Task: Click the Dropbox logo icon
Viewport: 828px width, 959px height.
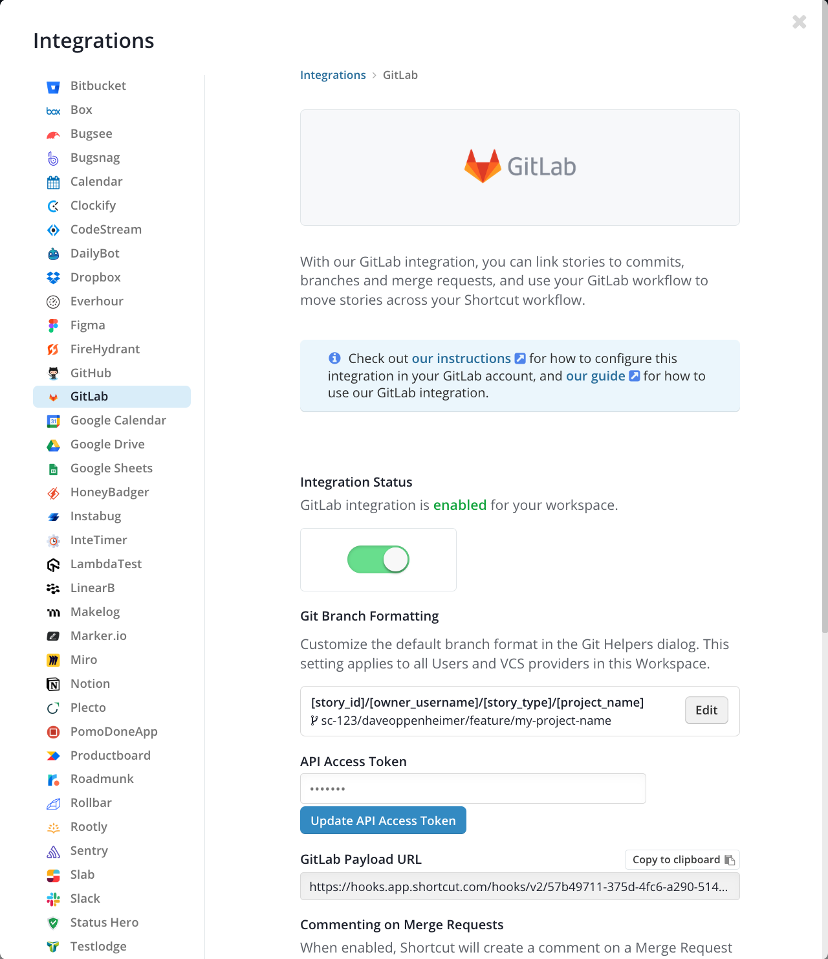Action: point(54,278)
